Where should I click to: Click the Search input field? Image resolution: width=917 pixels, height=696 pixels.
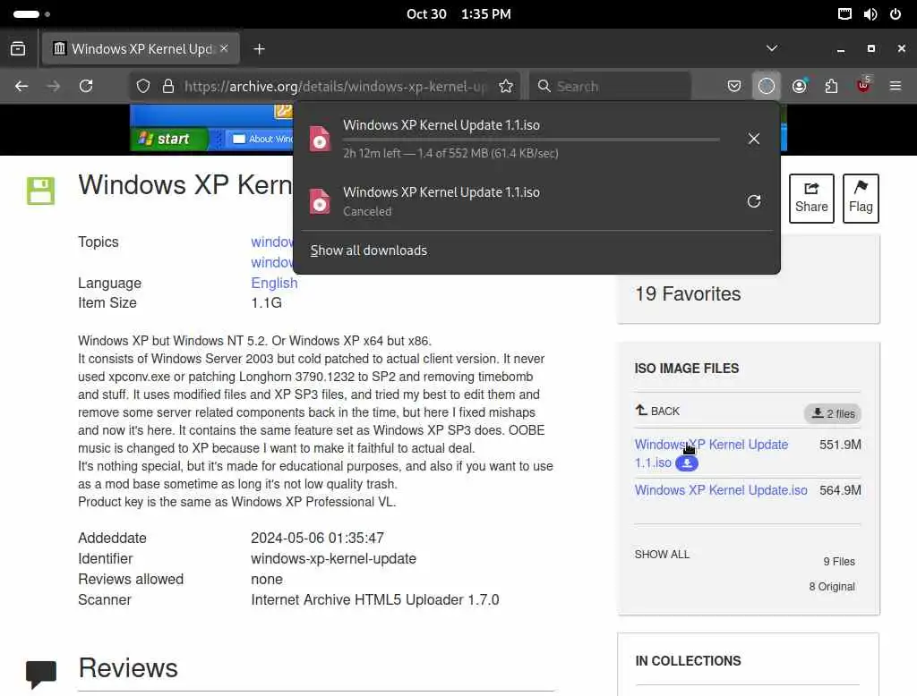[611, 87]
